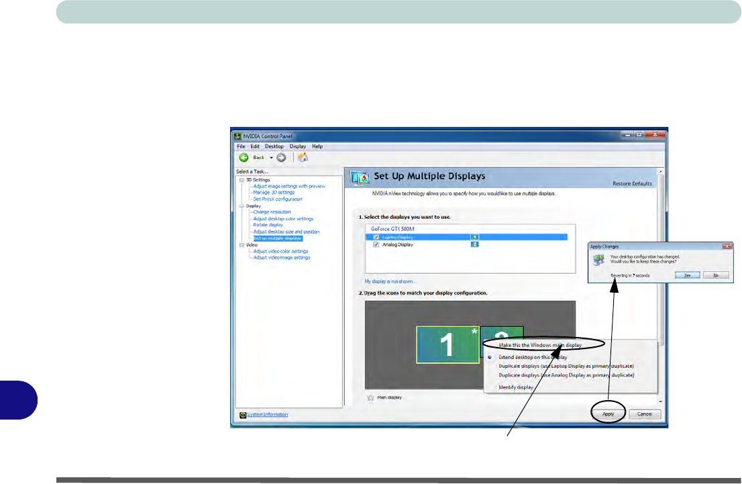Click the System Information icon
Screen dimensions: 742x484
click(x=243, y=415)
